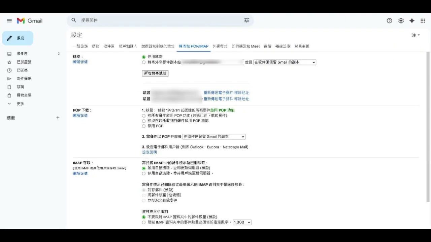Open the Gemini sparkle icon

pos(412,21)
